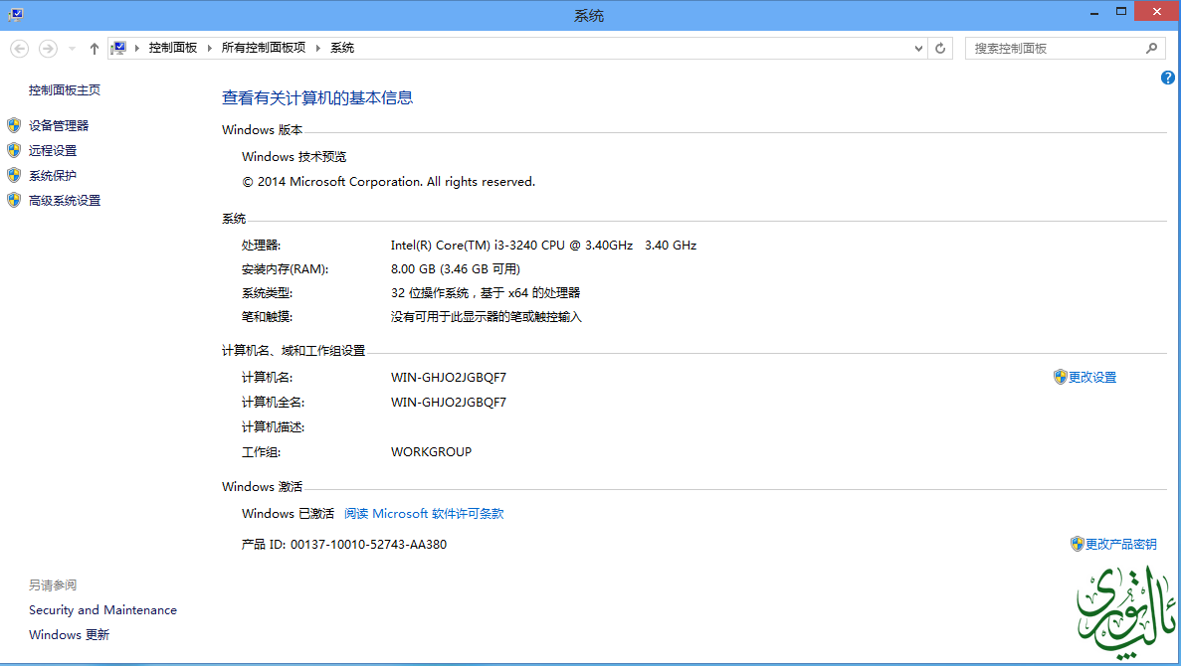Expand the arrow after 所有控制面板项 breadcrumb
The width and height of the screenshot is (1181, 666).
coord(317,48)
